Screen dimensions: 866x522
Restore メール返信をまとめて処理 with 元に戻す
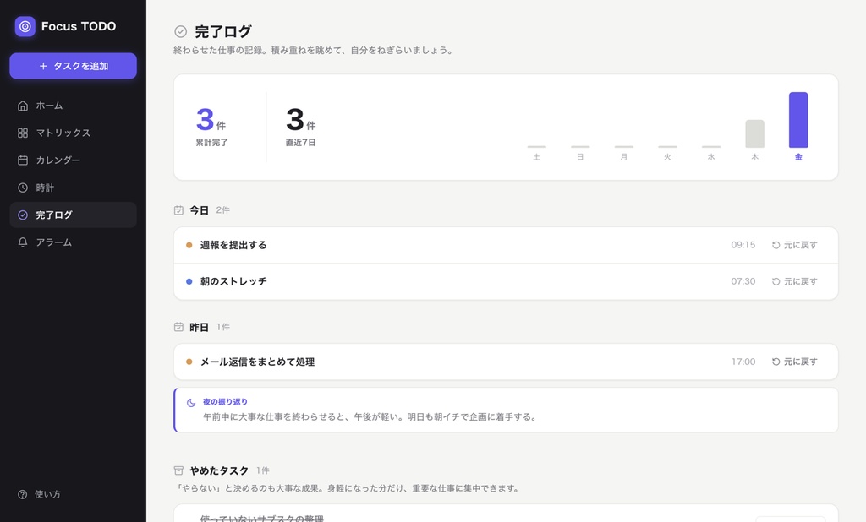point(795,362)
